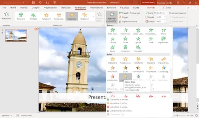Choose Pulsazione in the dropdown's Enfasi section
199x118 pixels.
[x=113, y=60]
